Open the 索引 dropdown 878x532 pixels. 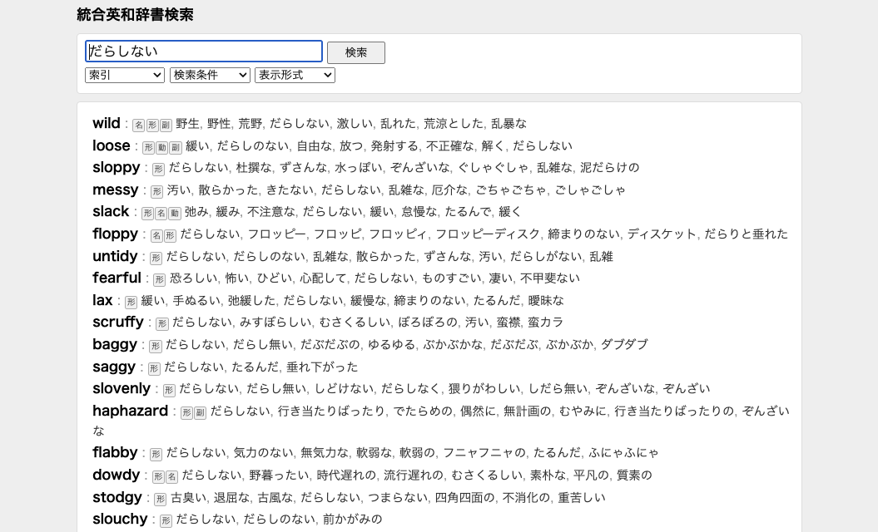point(125,75)
